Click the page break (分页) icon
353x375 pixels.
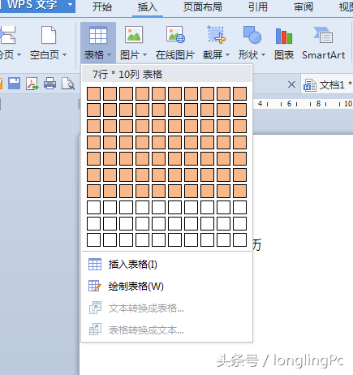click(x=8, y=35)
